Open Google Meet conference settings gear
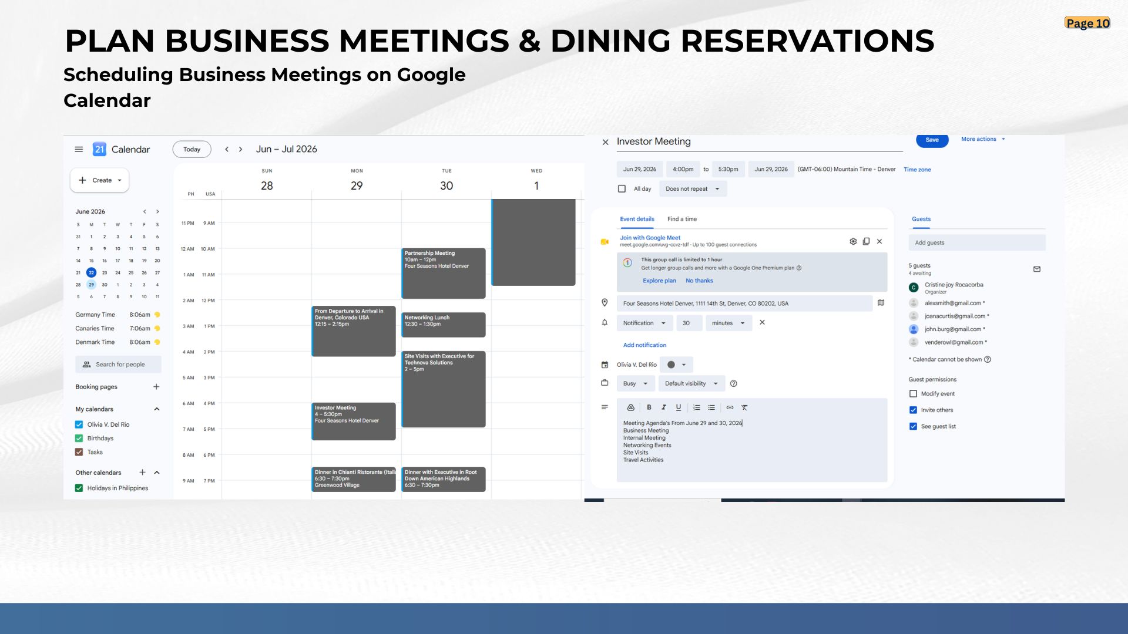 (x=853, y=241)
